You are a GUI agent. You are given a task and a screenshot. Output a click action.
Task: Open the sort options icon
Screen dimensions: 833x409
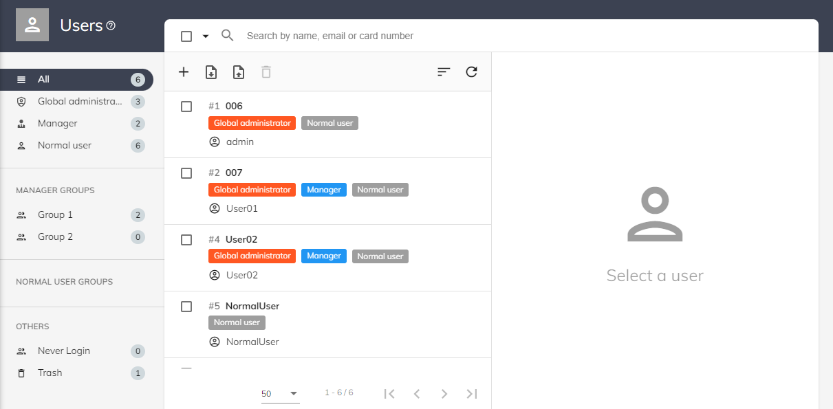(444, 72)
